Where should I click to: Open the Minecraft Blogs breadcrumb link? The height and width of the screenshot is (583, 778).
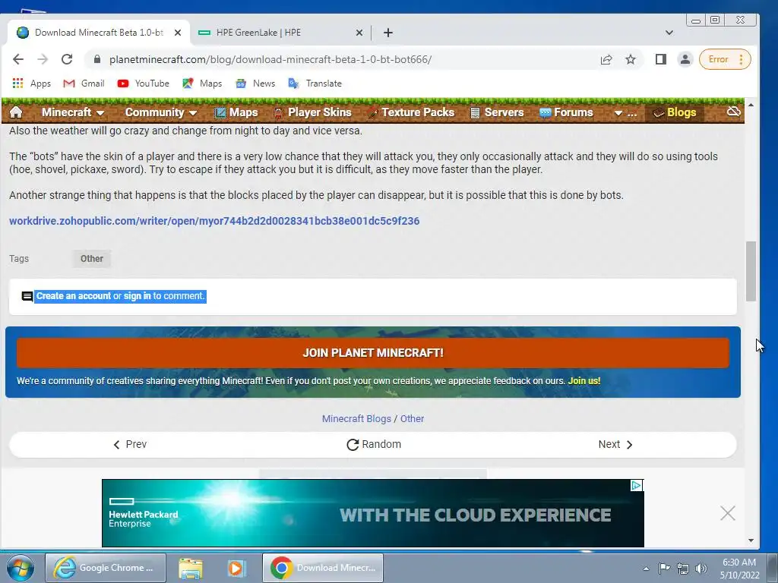(356, 419)
